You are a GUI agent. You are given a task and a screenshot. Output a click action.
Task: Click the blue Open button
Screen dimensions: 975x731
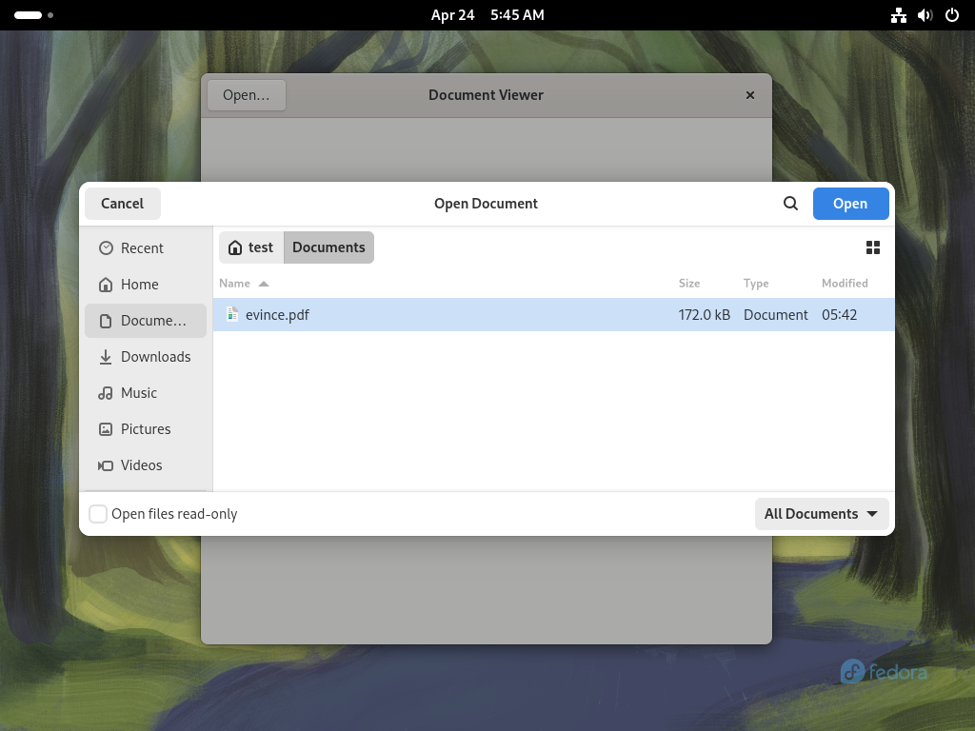pyautogui.click(x=850, y=204)
